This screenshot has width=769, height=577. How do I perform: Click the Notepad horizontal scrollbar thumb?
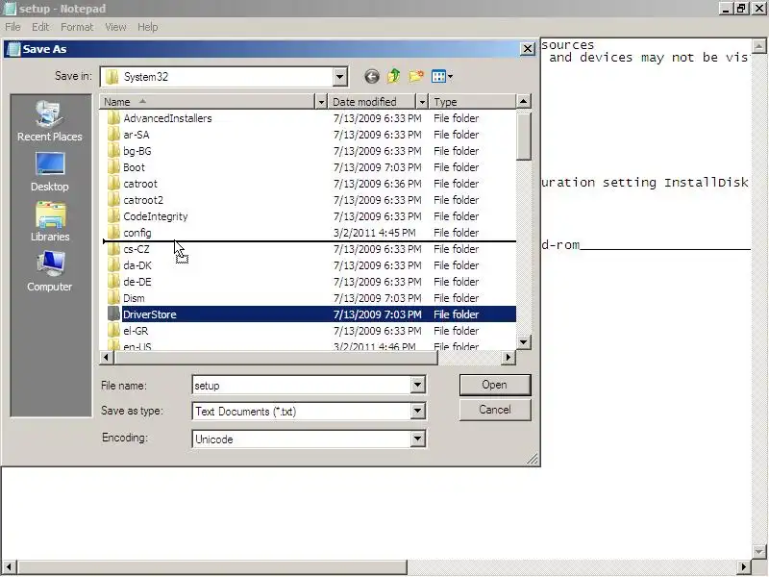(211, 567)
